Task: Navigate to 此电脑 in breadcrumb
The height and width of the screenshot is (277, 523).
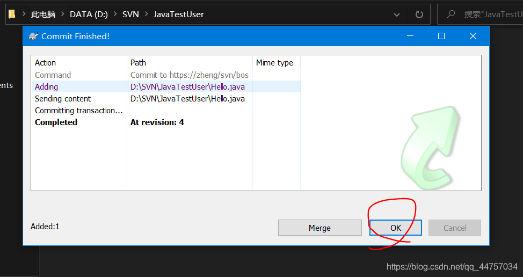Action: click(43, 14)
